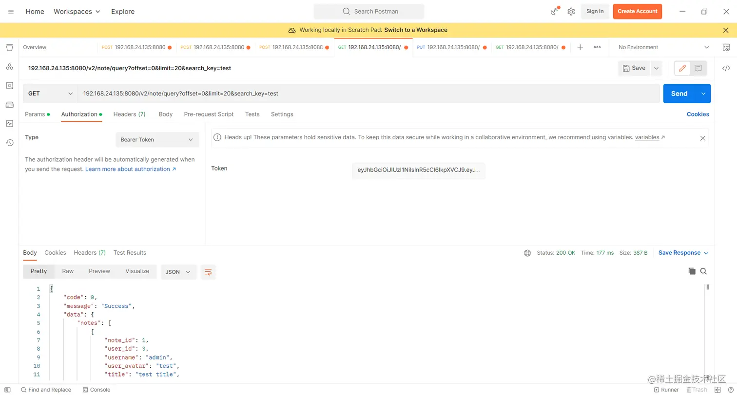Toggle line wrap in response body
This screenshot has height=395, width=737.
208,272
